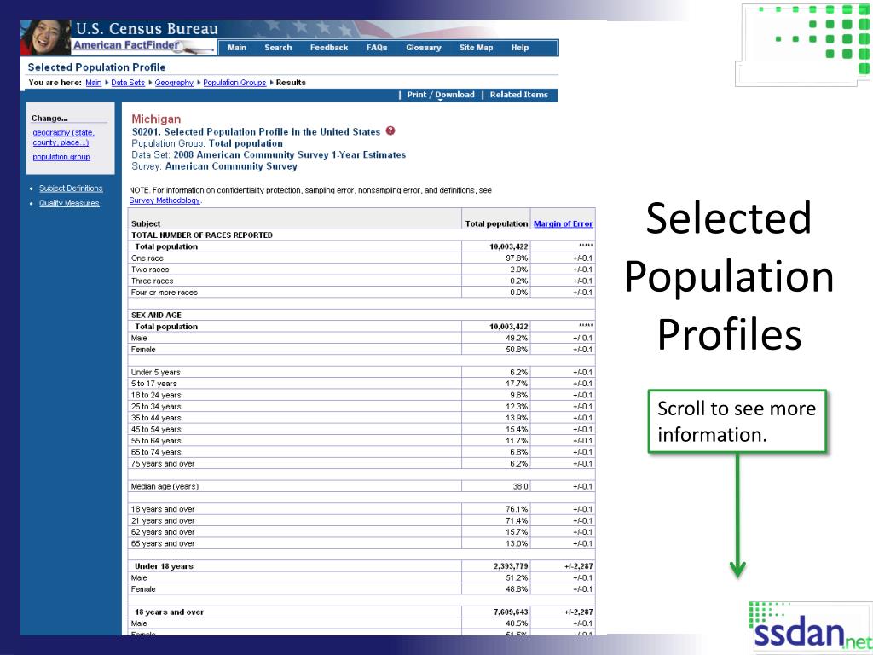Open the Main navigation menu item
This screenshot has width=873, height=655.
coord(237,48)
